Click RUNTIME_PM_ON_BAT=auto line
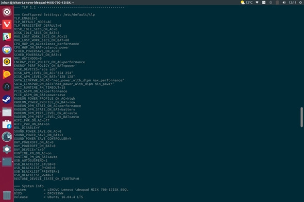304x202 pixels. [36, 157]
